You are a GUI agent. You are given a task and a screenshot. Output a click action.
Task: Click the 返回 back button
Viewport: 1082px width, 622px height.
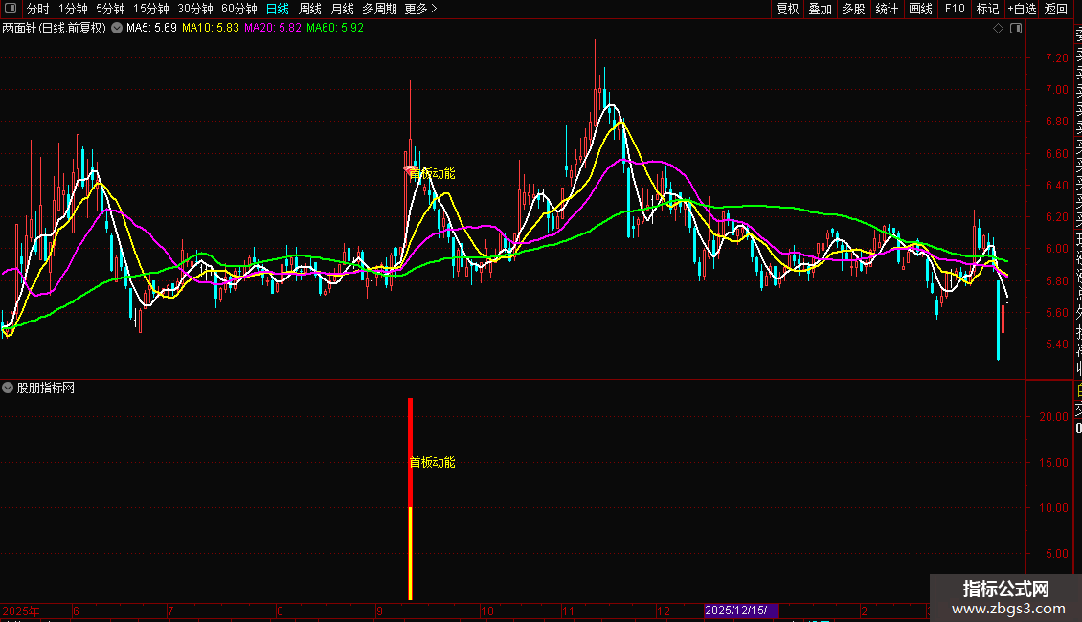click(x=1056, y=9)
